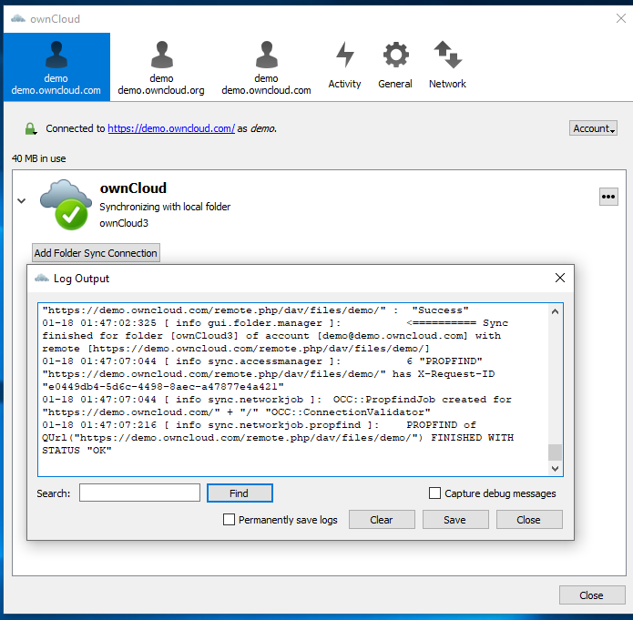The width and height of the screenshot is (633, 620).
Task: Click the green lock connection status icon
Action: (31, 128)
